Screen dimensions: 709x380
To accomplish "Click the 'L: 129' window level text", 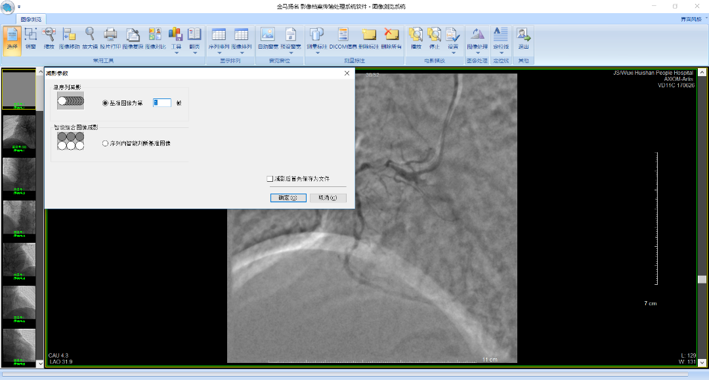I will (688, 356).
